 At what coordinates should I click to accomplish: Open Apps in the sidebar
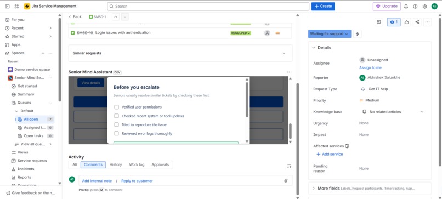16,44
